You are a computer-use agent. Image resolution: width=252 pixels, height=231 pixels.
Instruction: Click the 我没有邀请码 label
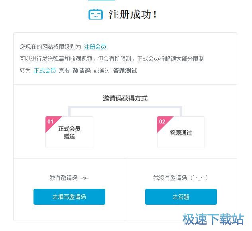pos(181,178)
